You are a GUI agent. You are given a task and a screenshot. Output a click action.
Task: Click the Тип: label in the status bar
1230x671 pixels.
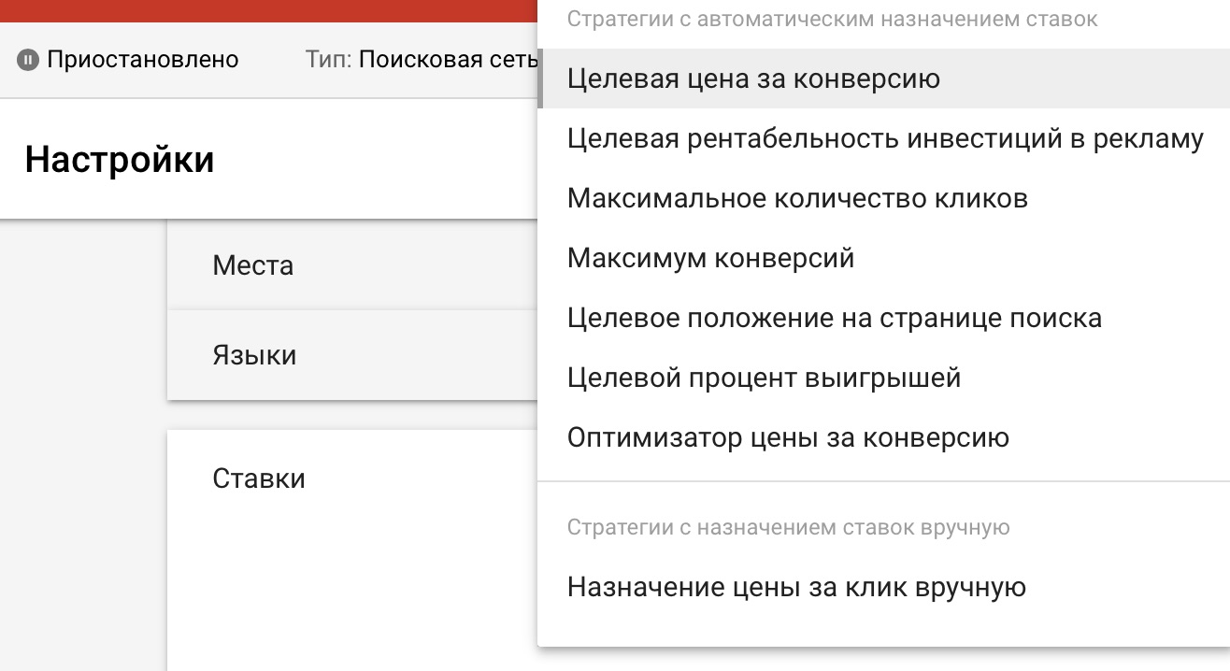pos(328,60)
